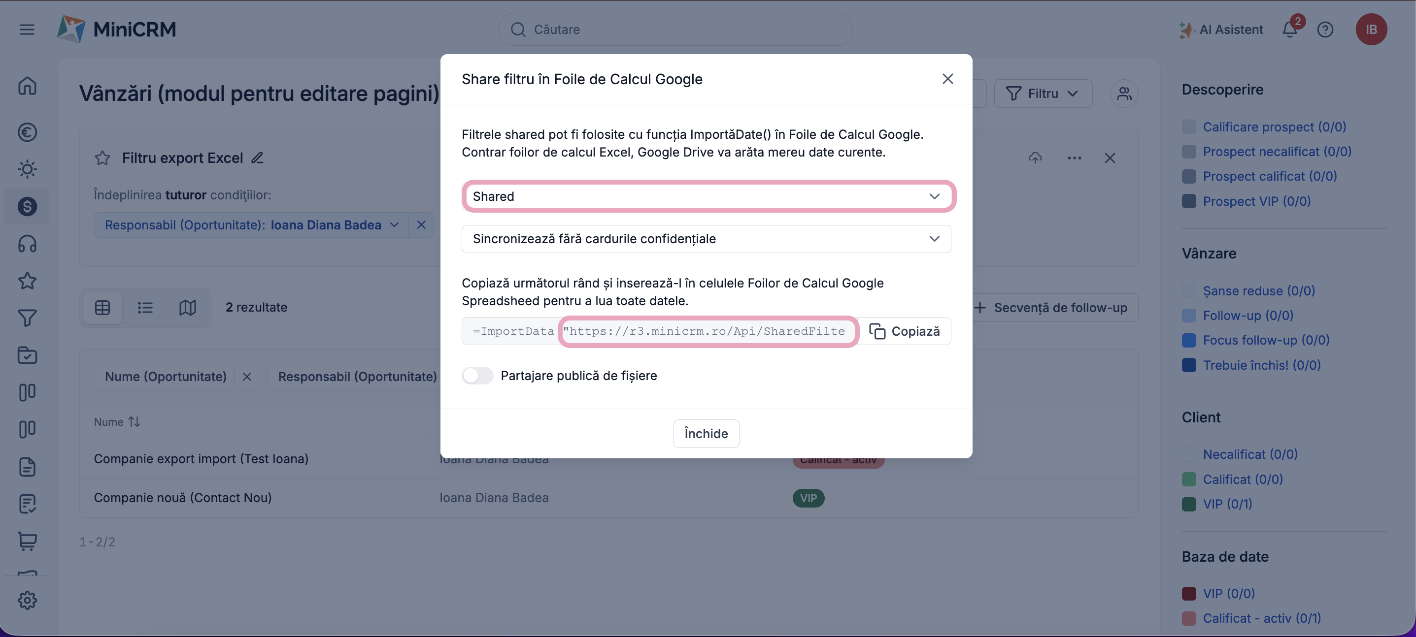
Task: Open the home icon in sidebar
Action: point(27,86)
